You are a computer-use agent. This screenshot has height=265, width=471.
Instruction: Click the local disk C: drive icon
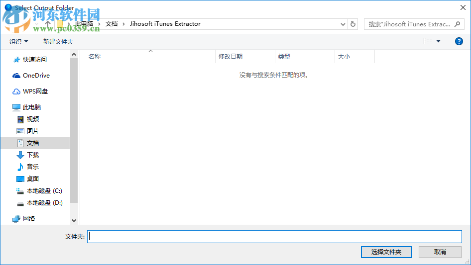[20, 191]
